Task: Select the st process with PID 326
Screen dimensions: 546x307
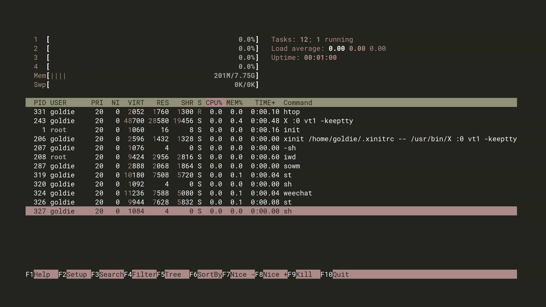Action: 271,202
